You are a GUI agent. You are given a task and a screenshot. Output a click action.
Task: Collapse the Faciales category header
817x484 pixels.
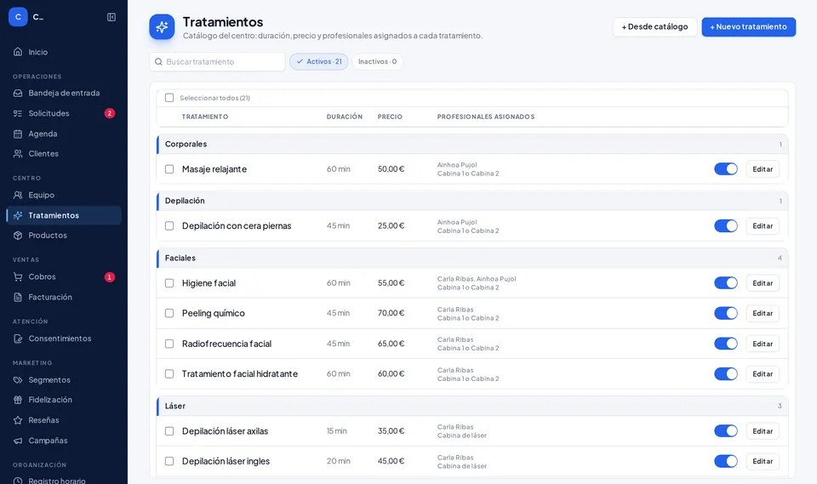click(x=472, y=258)
